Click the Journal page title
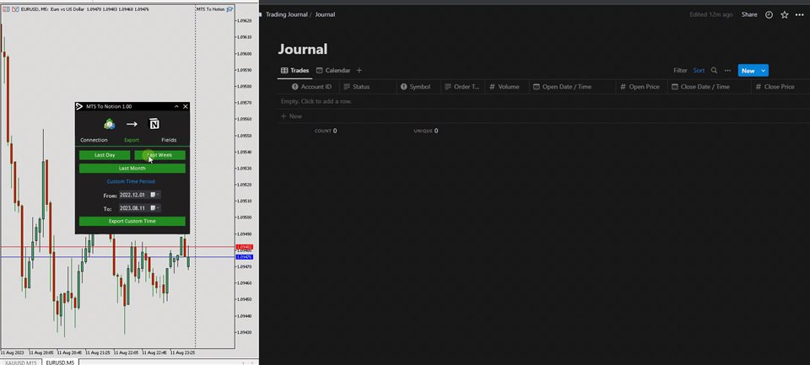810x365 pixels. [303, 49]
